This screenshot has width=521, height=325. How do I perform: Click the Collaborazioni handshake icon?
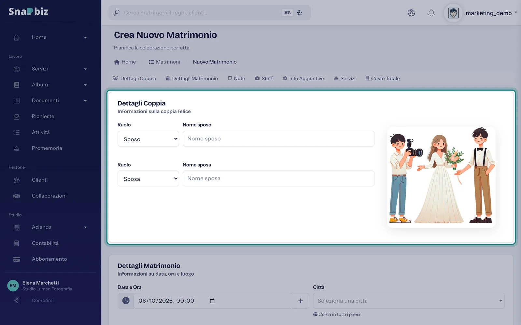(x=17, y=196)
